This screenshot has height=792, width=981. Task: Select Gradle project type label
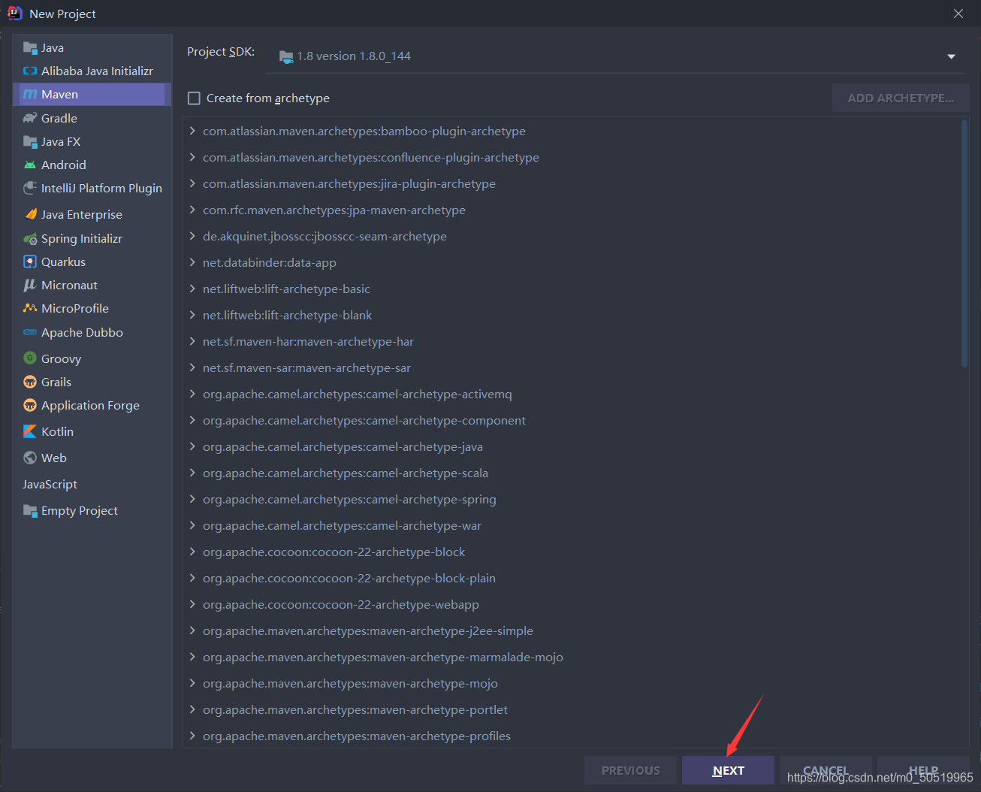(x=59, y=119)
